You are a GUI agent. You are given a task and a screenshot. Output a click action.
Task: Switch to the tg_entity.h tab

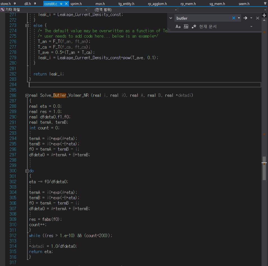126,4
